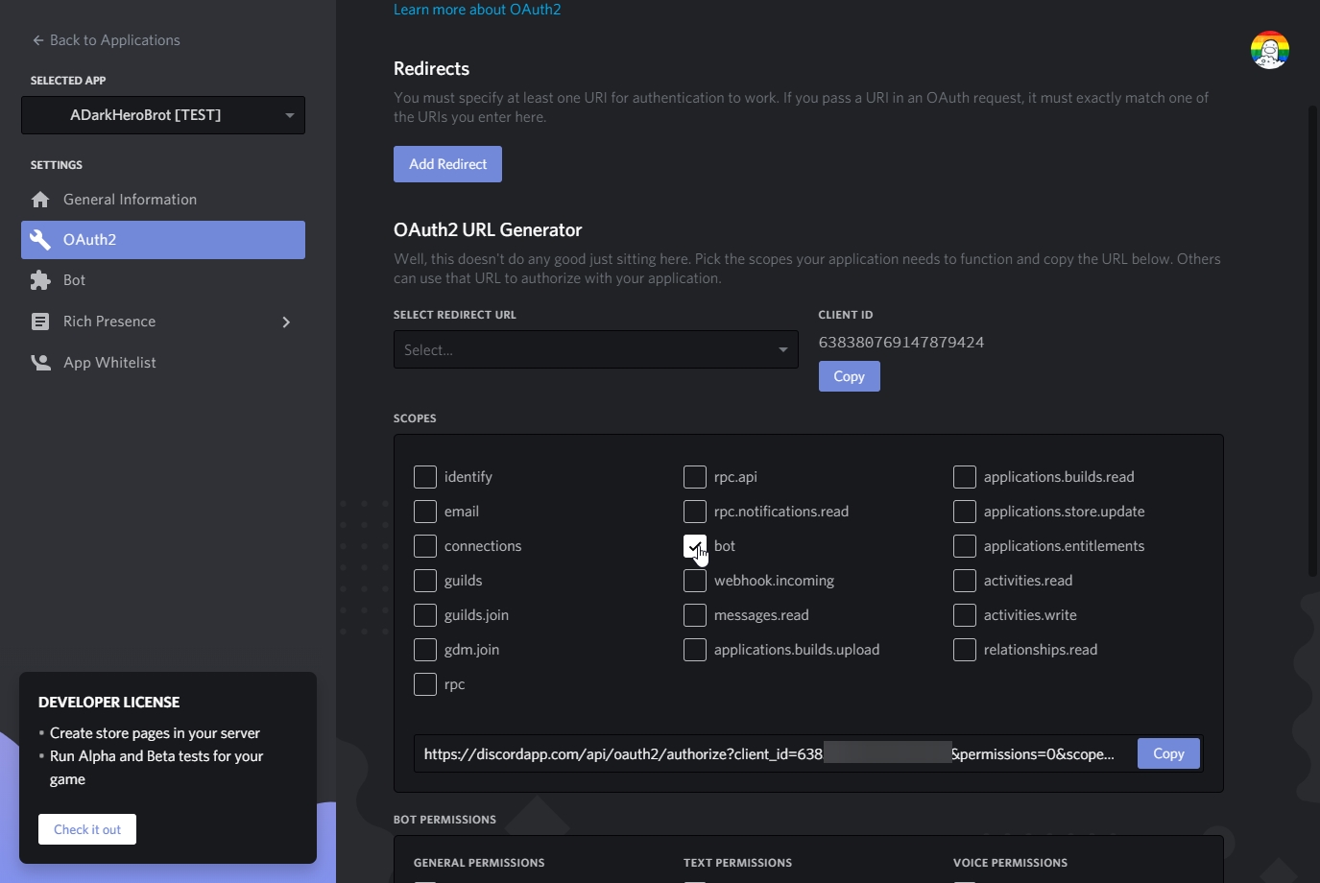Open the Selected App dropdown
1320x883 pixels.
click(163, 115)
